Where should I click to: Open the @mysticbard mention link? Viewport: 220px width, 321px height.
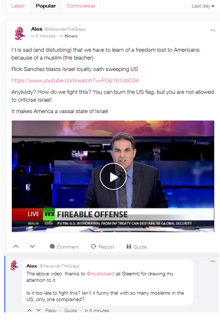click(100, 274)
